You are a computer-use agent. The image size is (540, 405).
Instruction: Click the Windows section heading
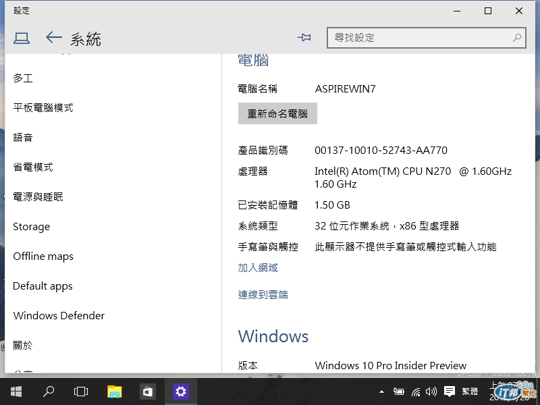(273, 336)
